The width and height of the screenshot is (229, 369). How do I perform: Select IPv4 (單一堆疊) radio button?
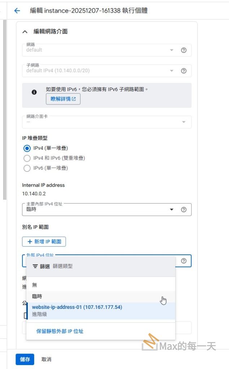click(x=27, y=148)
